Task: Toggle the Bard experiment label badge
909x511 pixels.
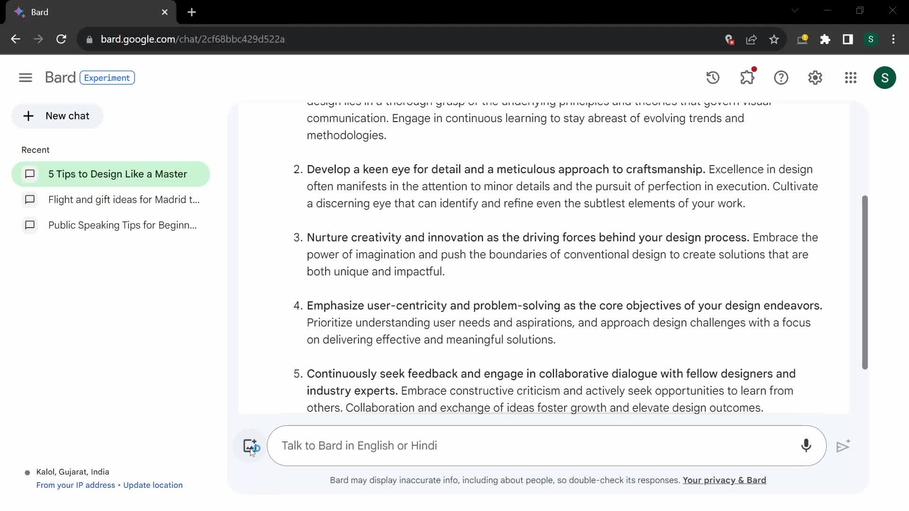Action: point(106,78)
